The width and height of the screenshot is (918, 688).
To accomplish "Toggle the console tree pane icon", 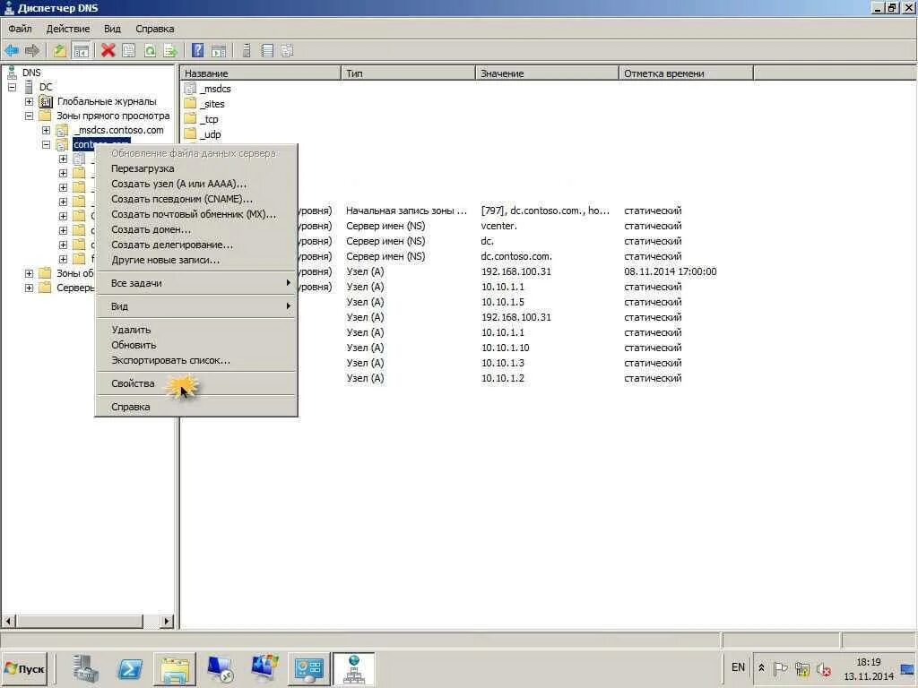I will point(82,50).
